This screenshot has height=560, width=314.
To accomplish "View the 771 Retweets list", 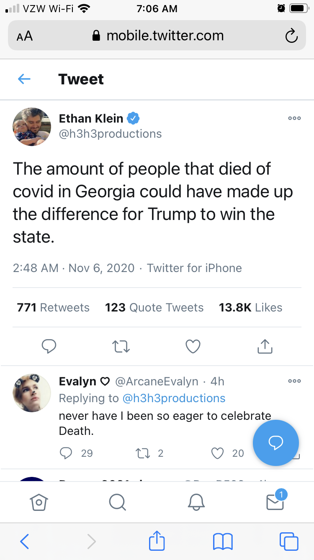I will 53,307.
